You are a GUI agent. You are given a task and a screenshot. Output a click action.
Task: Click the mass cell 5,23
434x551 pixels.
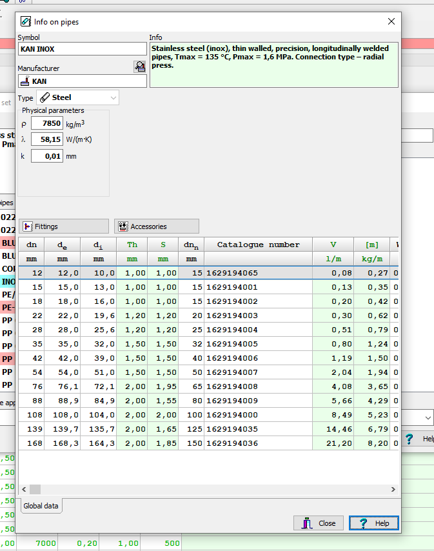[x=372, y=415]
